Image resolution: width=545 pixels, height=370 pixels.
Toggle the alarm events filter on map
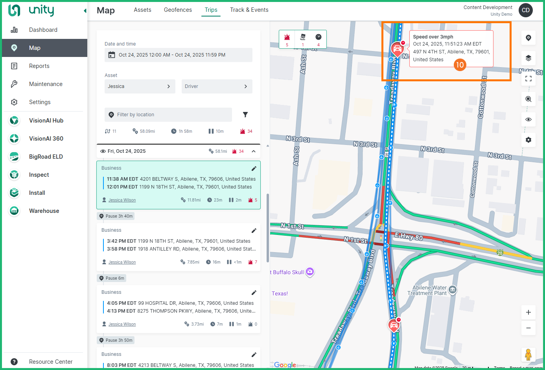[x=287, y=38]
